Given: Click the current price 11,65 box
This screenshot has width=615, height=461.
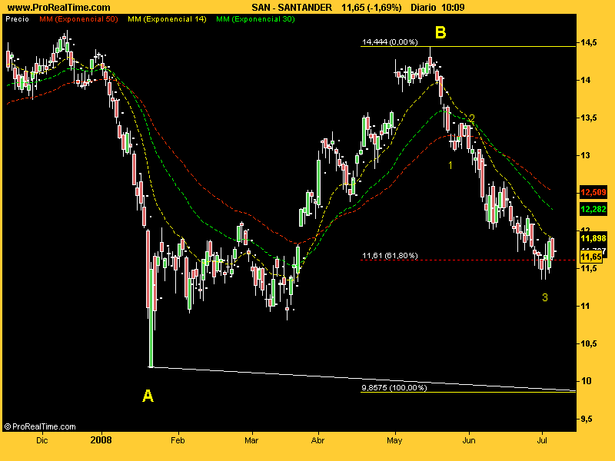Looking at the screenshot, I should point(591,257).
